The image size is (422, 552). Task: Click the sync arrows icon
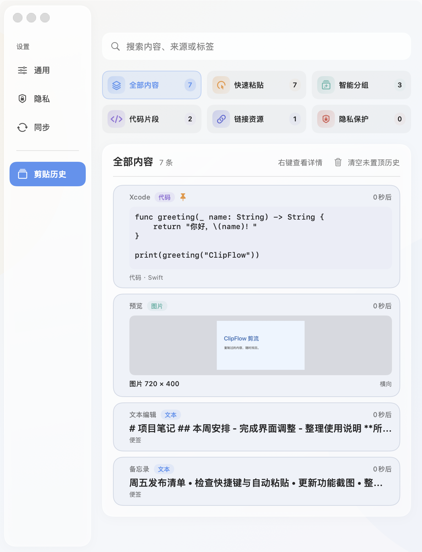pyautogui.click(x=22, y=127)
